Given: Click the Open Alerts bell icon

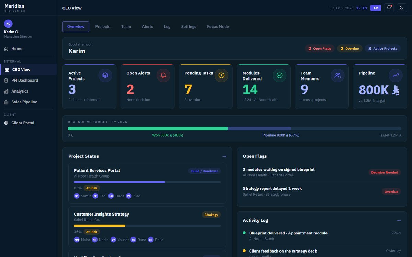Looking at the screenshot, I should pyautogui.click(x=163, y=75).
